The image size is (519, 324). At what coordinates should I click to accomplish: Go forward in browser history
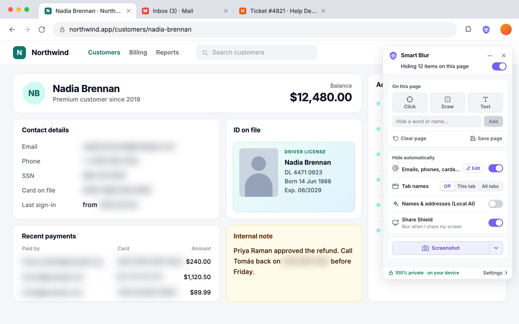27,29
